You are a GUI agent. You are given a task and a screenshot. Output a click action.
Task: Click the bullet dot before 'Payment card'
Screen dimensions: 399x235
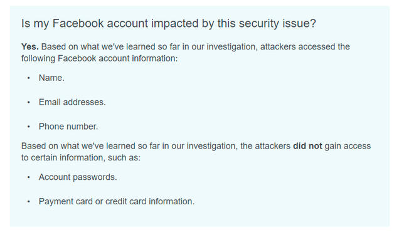click(x=28, y=202)
